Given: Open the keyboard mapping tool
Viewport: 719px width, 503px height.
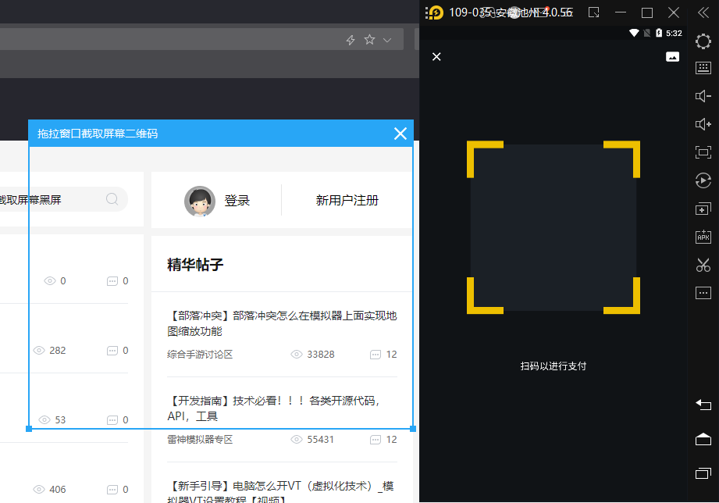Looking at the screenshot, I should click(x=703, y=69).
